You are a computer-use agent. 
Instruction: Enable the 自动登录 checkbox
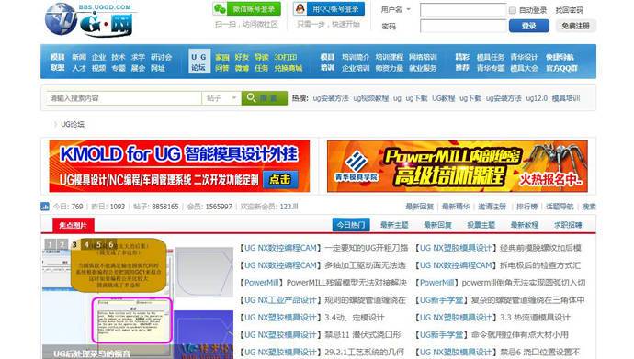(x=513, y=10)
